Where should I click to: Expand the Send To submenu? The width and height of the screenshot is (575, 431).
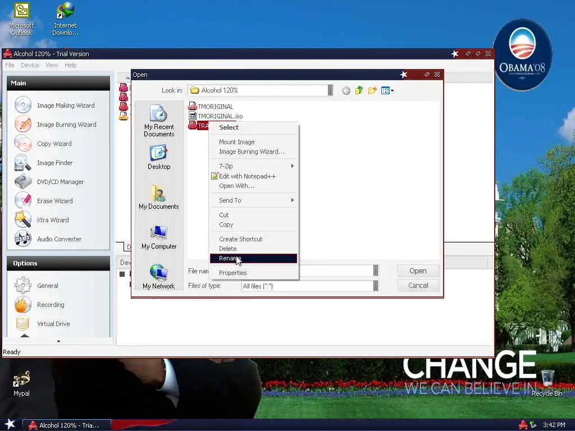[253, 200]
